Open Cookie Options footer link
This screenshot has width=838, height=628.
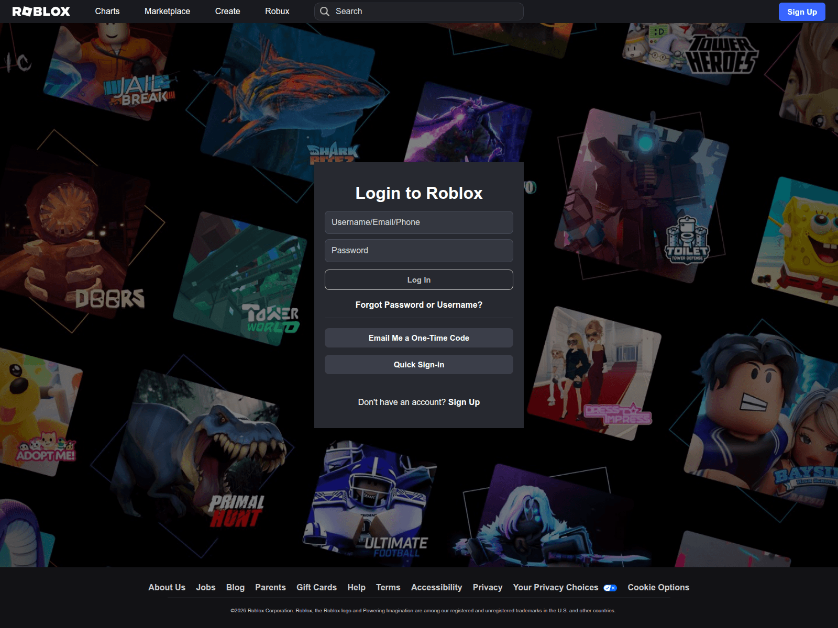pos(658,587)
